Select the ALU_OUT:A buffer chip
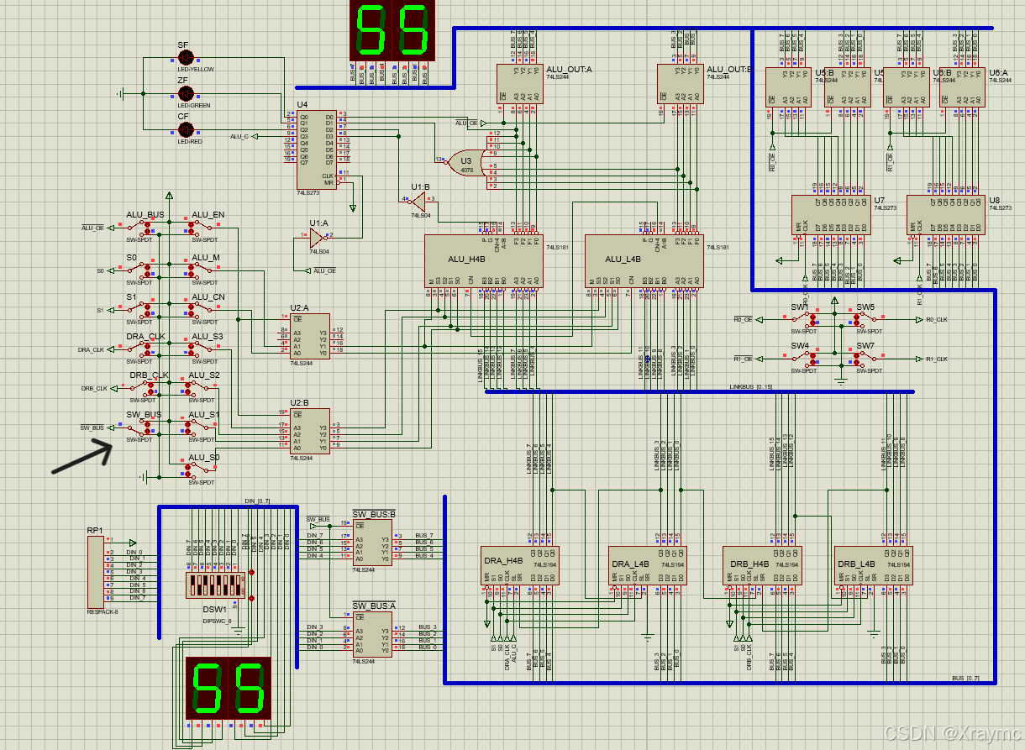Image resolution: width=1025 pixels, height=750 pixels. coord(519,84)
